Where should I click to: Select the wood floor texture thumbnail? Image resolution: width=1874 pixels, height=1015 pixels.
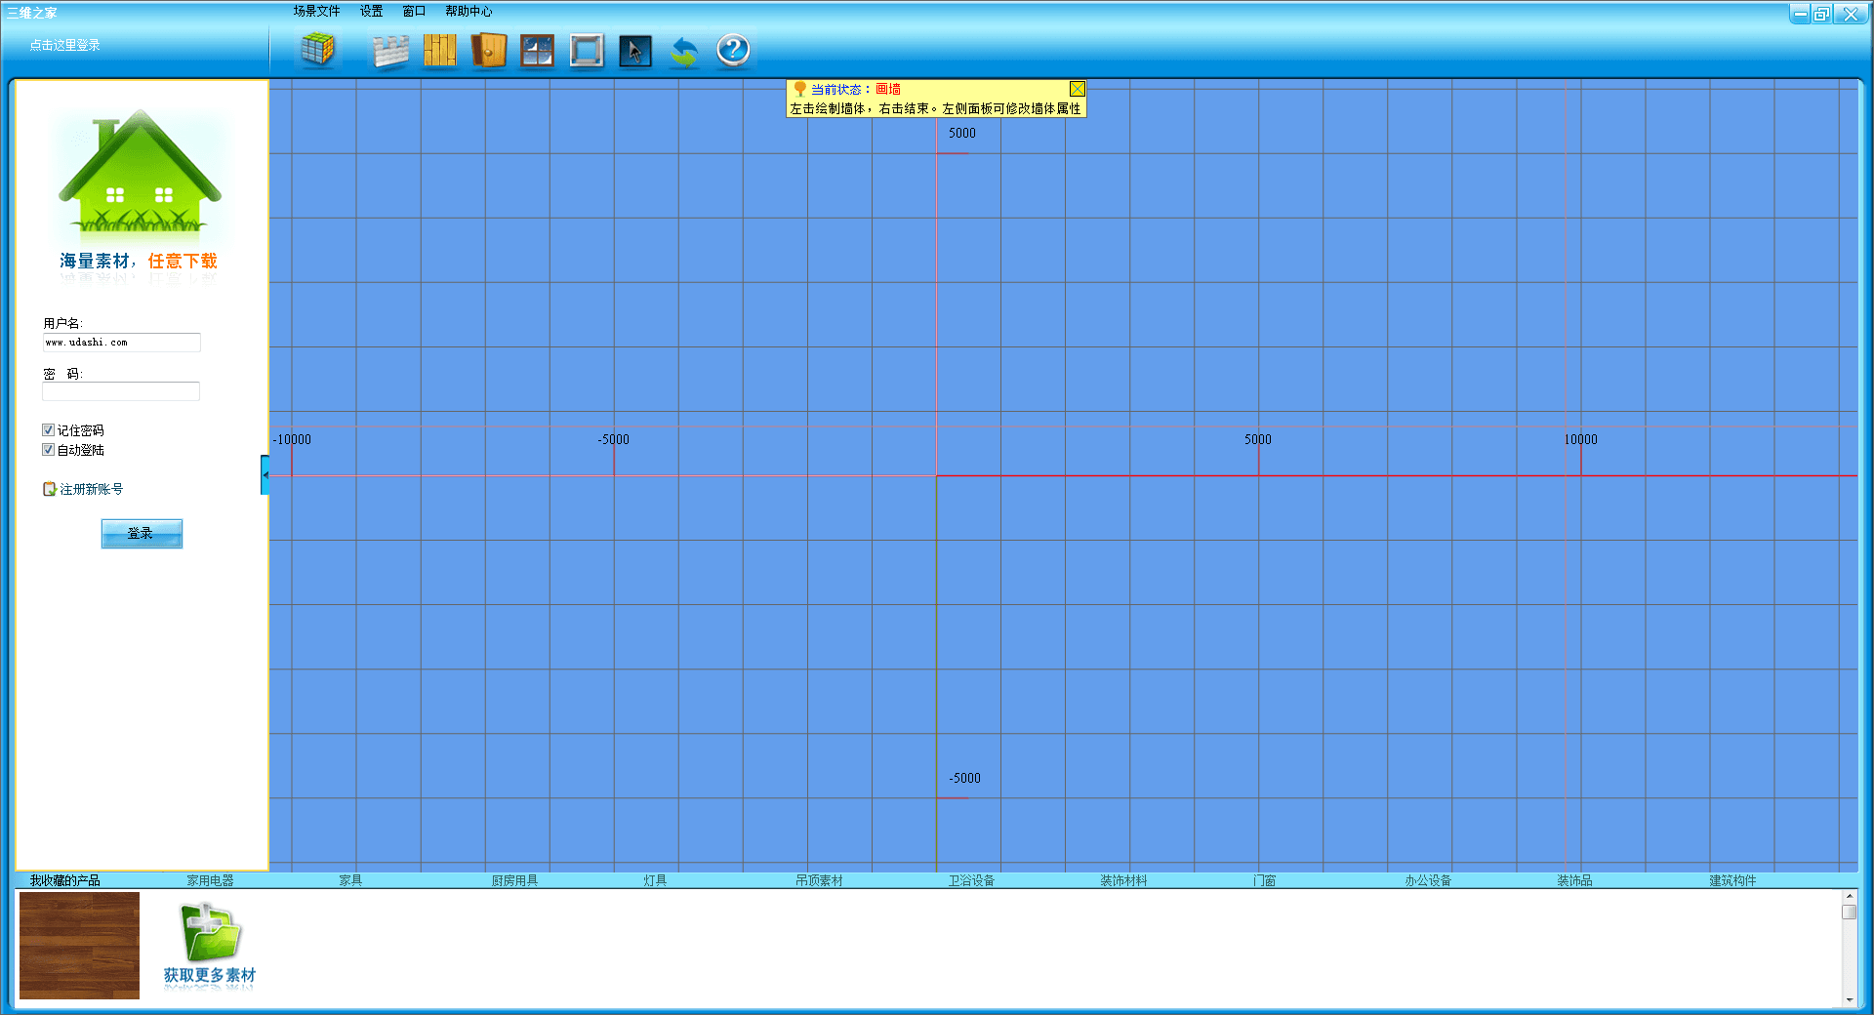(x=79, y=945)
